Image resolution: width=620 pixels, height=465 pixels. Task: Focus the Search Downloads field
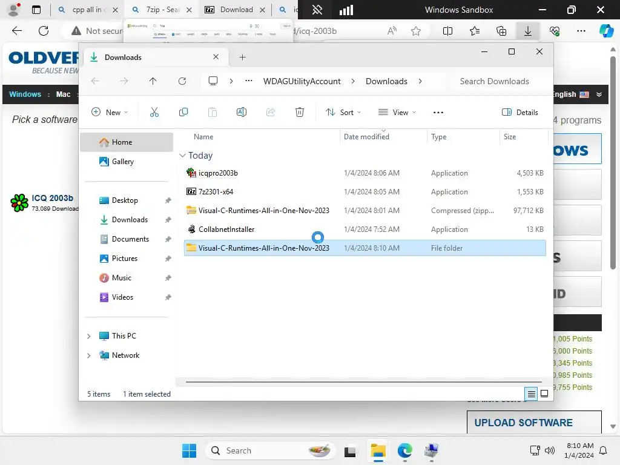(499, 81)
